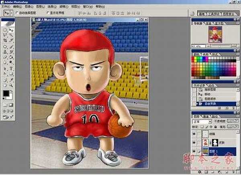Select the Crop tool
This screenshot has height=175, width=241.
[x=4, y=41]
